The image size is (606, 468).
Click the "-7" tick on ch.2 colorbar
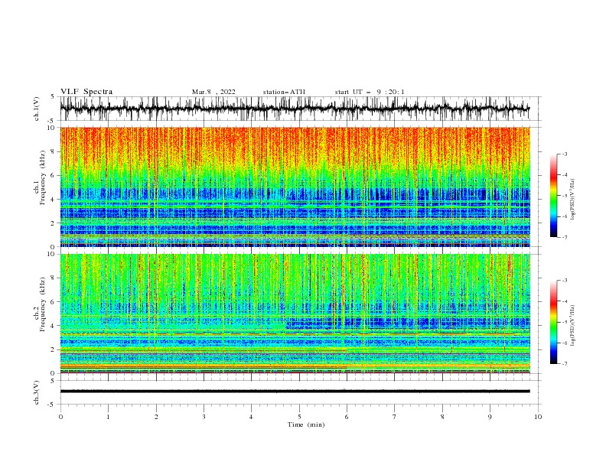pos(564,363)
